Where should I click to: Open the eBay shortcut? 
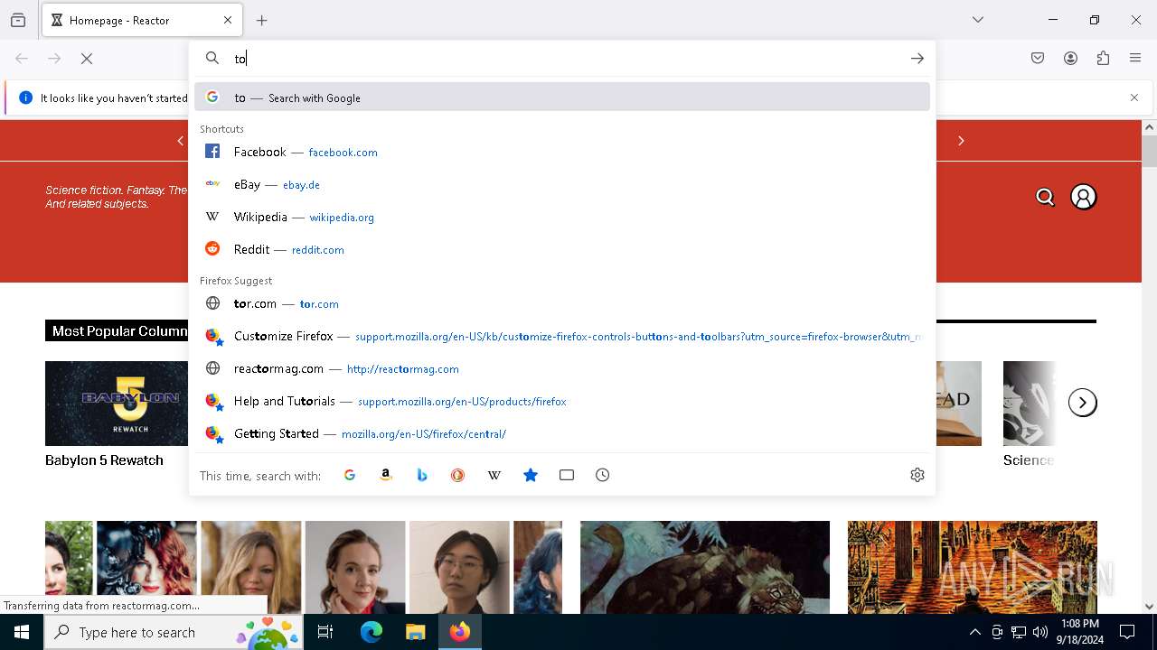click(562, 184)
